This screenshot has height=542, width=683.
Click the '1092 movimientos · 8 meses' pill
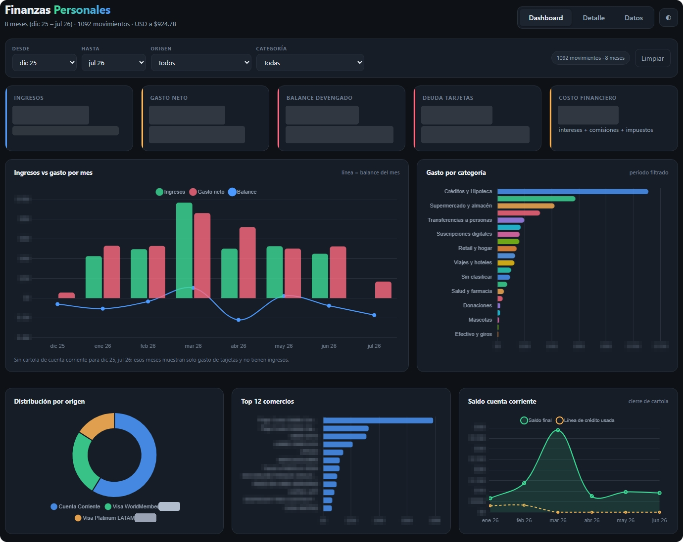point(590,58)
